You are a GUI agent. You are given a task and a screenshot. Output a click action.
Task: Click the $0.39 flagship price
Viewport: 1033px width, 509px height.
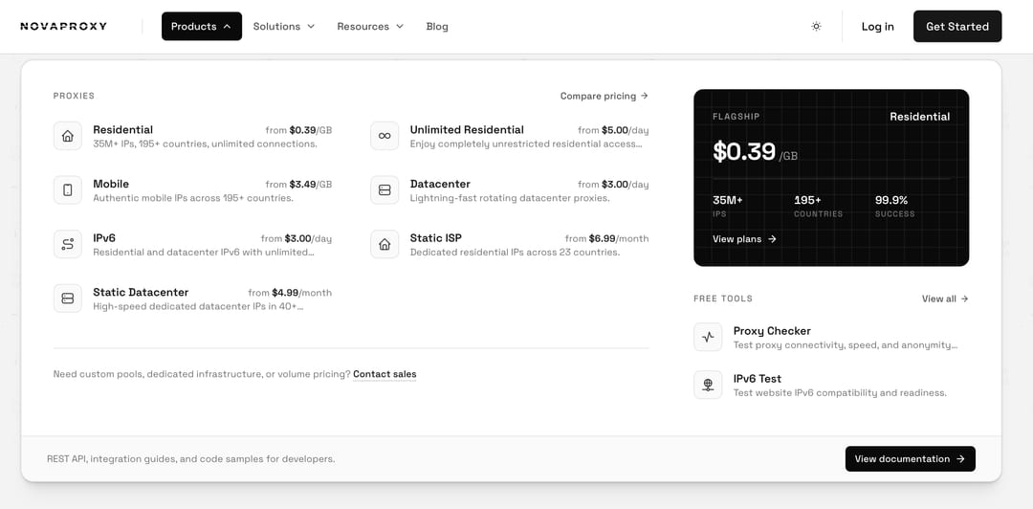pos(744,151)
